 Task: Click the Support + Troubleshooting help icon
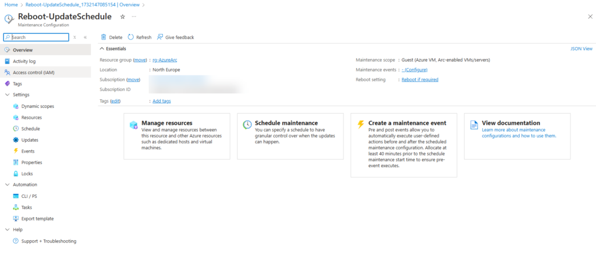coord(16,241)
